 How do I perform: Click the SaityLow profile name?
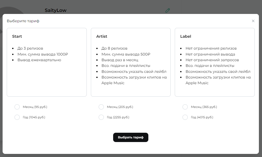pos(56,10)
